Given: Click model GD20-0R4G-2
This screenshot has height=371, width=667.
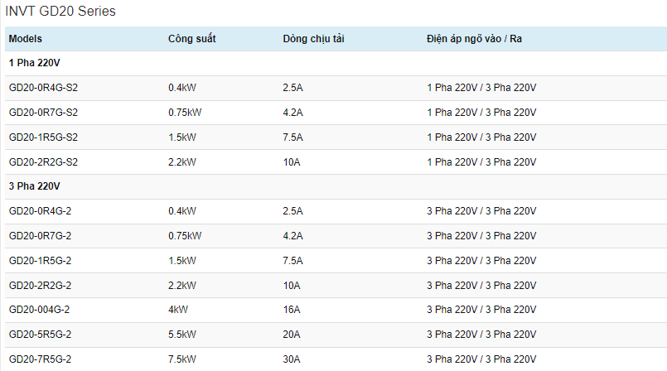Looking at the screenshot, I should click(x=40, y=211).
